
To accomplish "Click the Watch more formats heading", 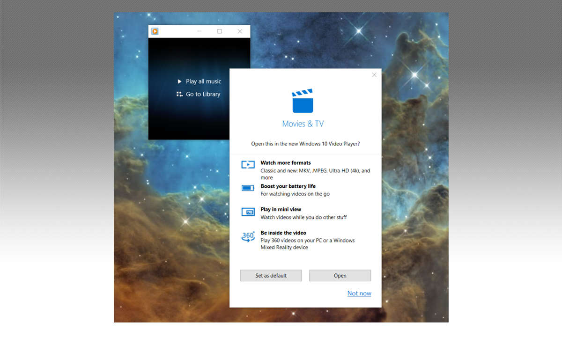I will pos(286,163).
